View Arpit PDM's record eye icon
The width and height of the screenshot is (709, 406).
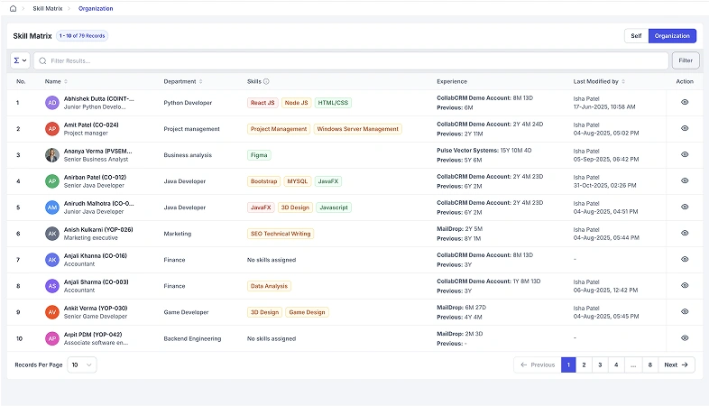(685, 337)
